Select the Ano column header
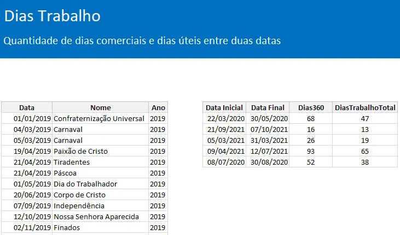The height and width of the screenshot is (235, 400). [x=158, y=107]
